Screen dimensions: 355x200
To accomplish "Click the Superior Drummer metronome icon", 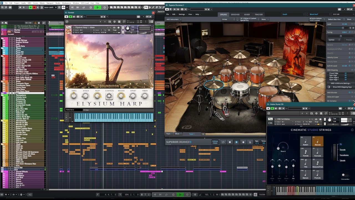I will pos(250,142).
